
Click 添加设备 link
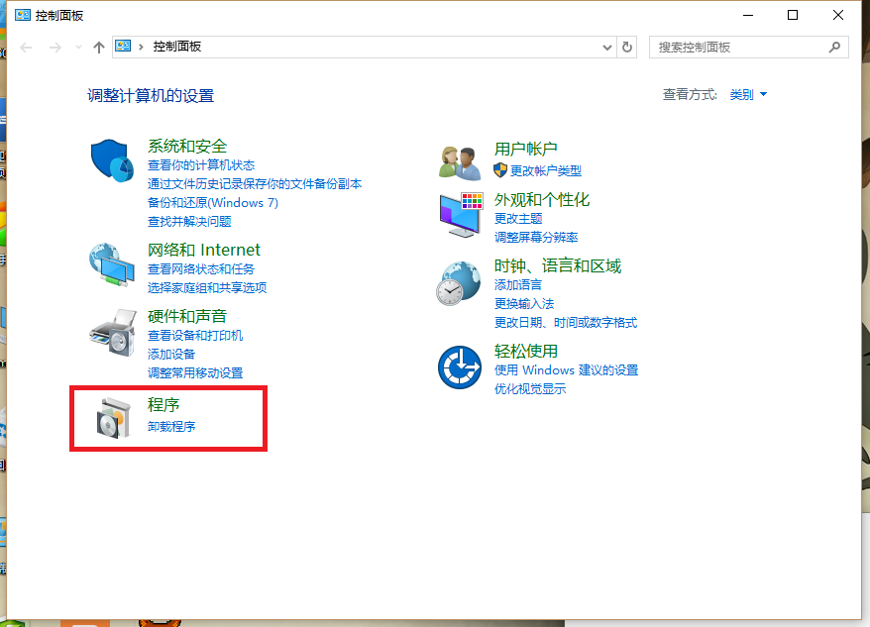click(171, 355)
